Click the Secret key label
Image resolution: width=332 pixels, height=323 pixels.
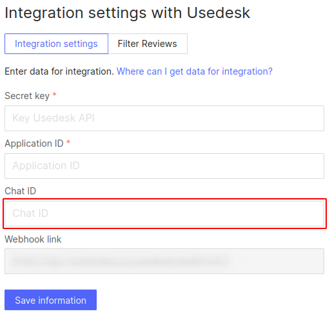point(27,96)
